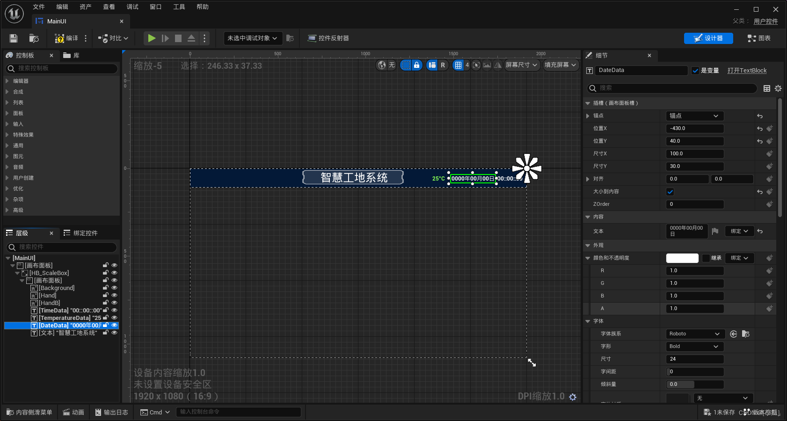
Task: Click the eject button in toolbar
Action: tap(191, 38)
